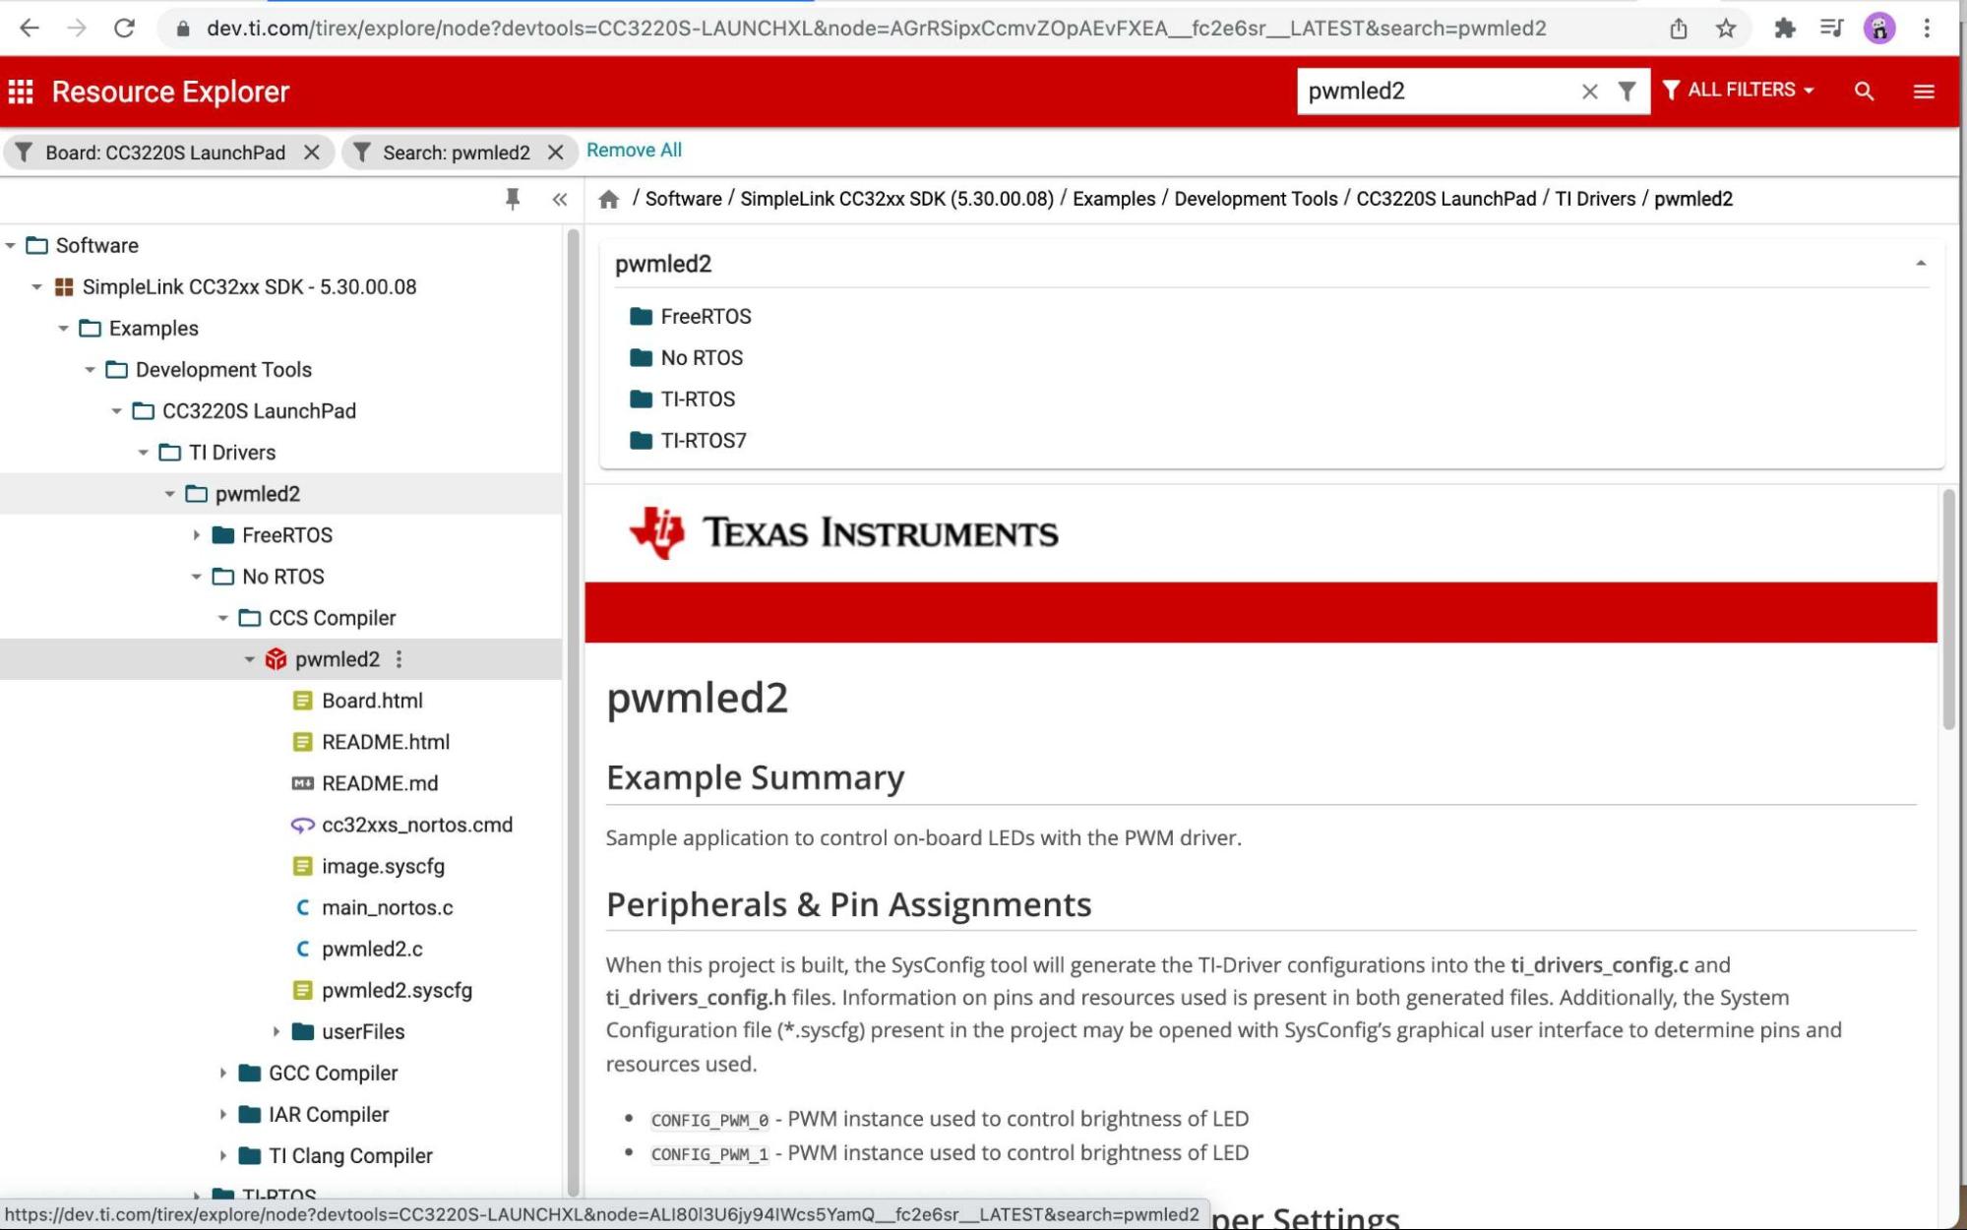The height and width of the screenshot is (1230, 1967).
Task: Collapse the pwmled2 card with the up arrow
Action: [1920, 264]
